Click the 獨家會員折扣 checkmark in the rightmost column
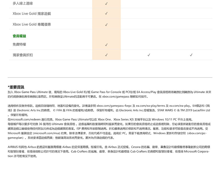Viewport: 220px width, 170px height. [x=191, y=55]
